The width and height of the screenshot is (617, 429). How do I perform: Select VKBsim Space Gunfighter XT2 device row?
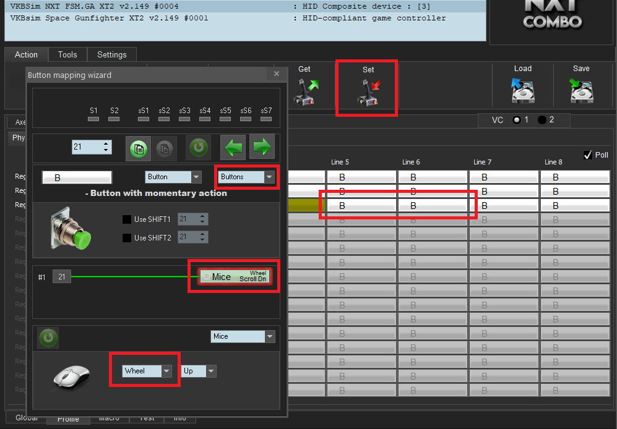pos(246,18)
